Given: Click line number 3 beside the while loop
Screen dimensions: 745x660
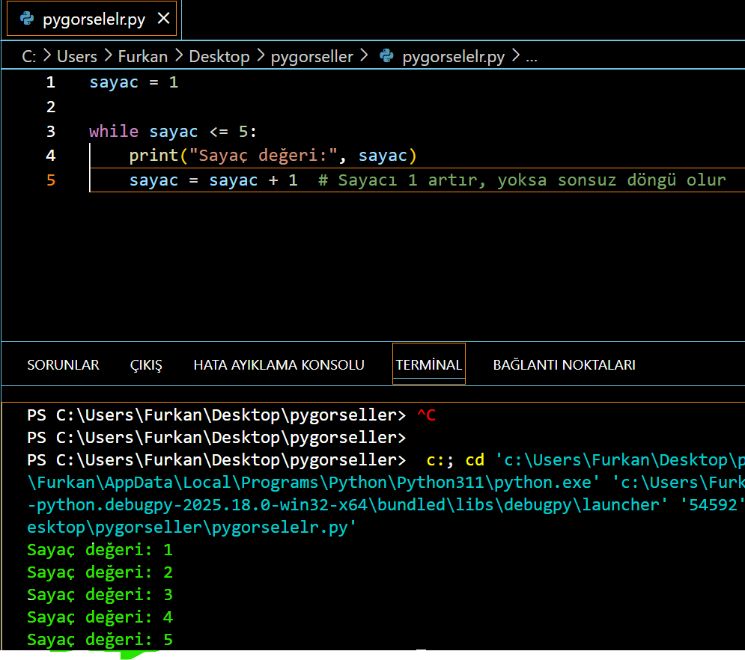Looking at the screenshot, I should click(x=50, y=132).
